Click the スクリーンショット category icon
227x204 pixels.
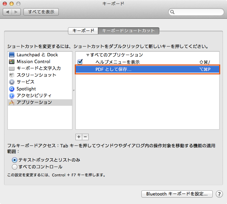coord(12,75)
